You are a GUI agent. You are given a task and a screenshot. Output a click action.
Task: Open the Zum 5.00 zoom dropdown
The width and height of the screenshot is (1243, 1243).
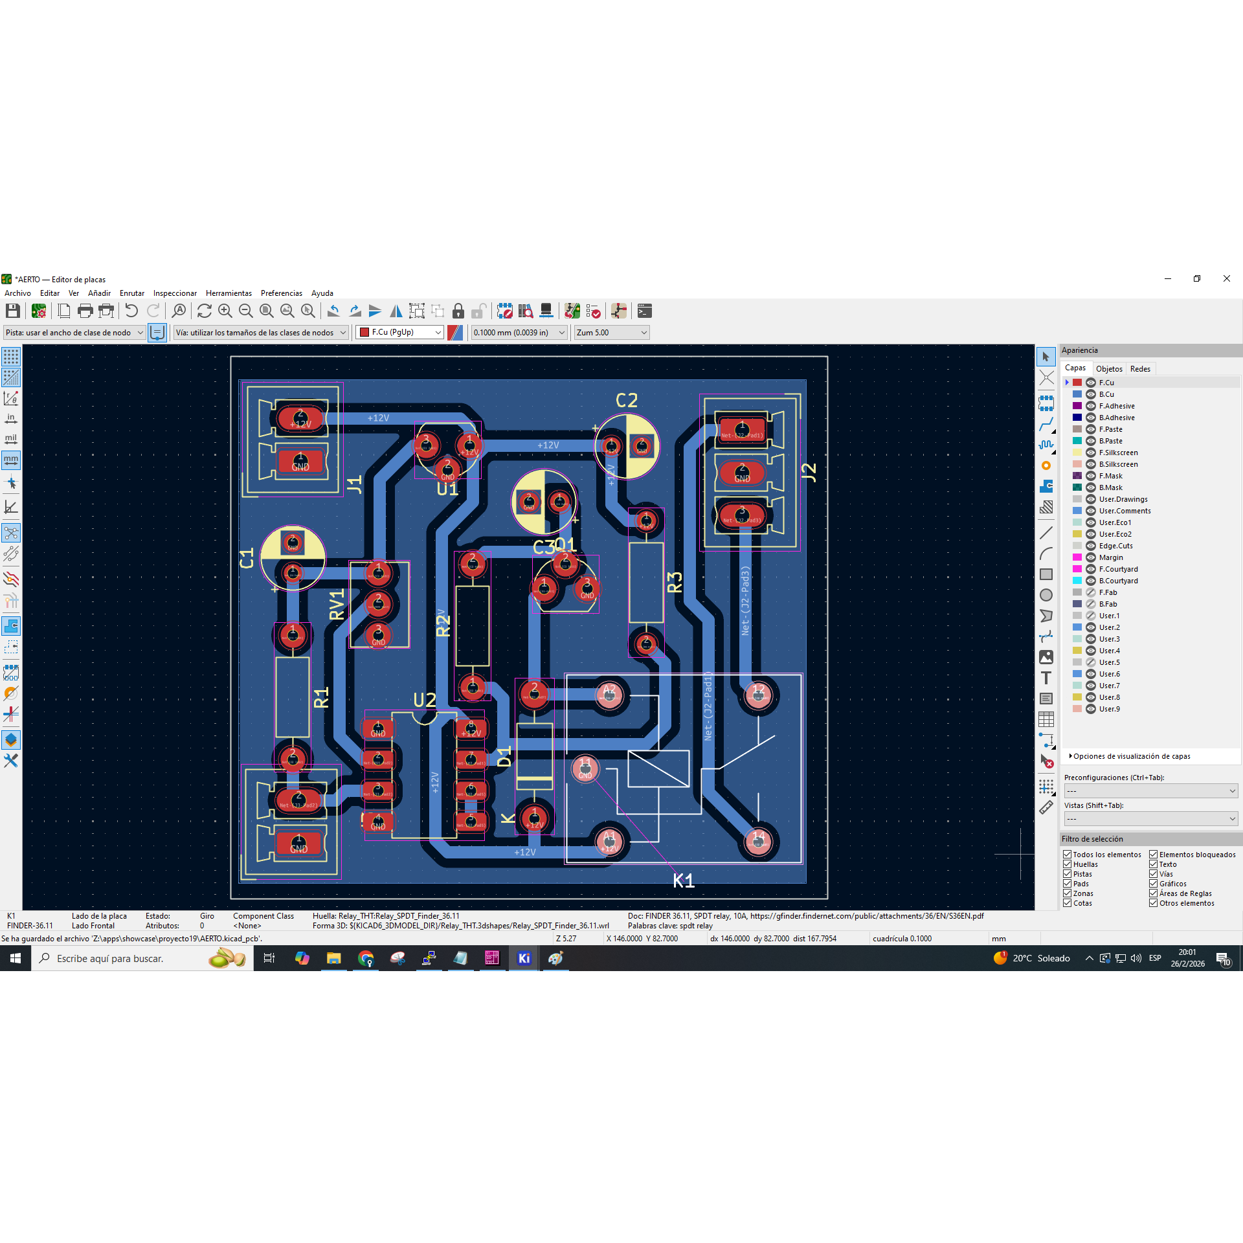click(x=611, y=332)
